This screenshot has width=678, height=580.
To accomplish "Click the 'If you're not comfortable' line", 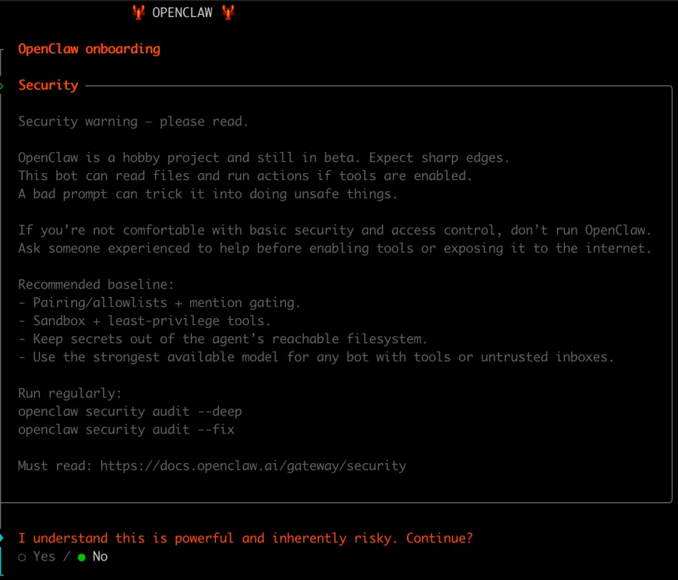I will tap(335, 230).
